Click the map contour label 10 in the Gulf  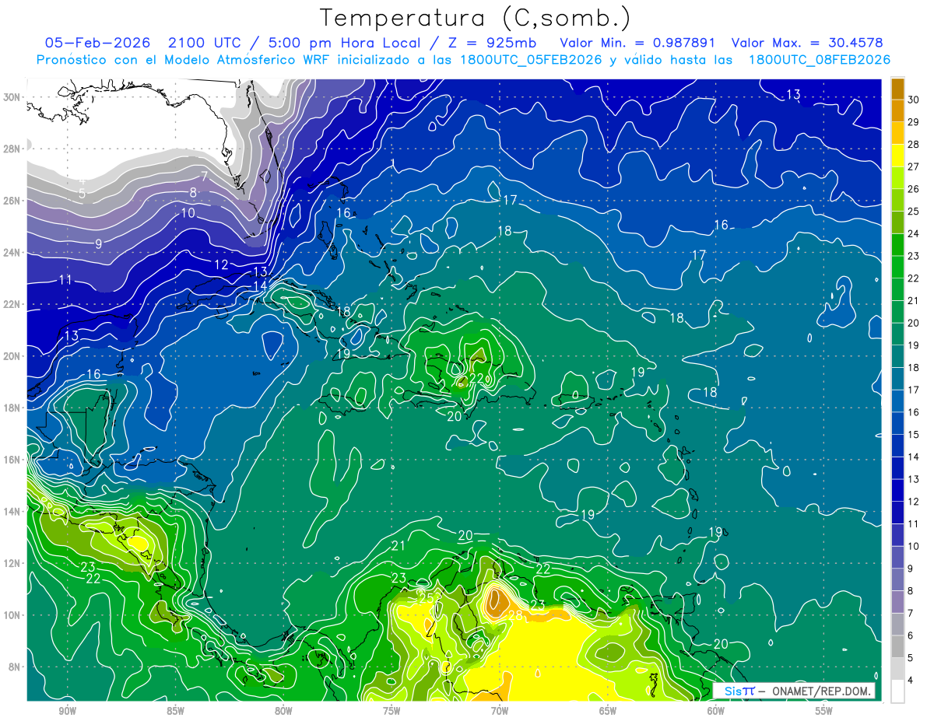(188, 213)
